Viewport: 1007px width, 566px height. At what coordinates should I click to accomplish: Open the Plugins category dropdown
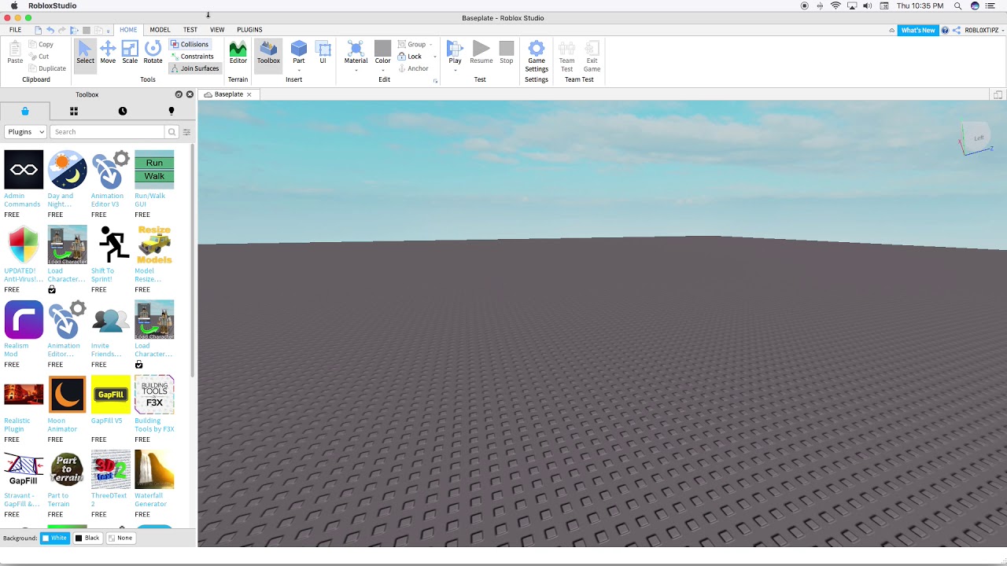click(x=25, y=132)
